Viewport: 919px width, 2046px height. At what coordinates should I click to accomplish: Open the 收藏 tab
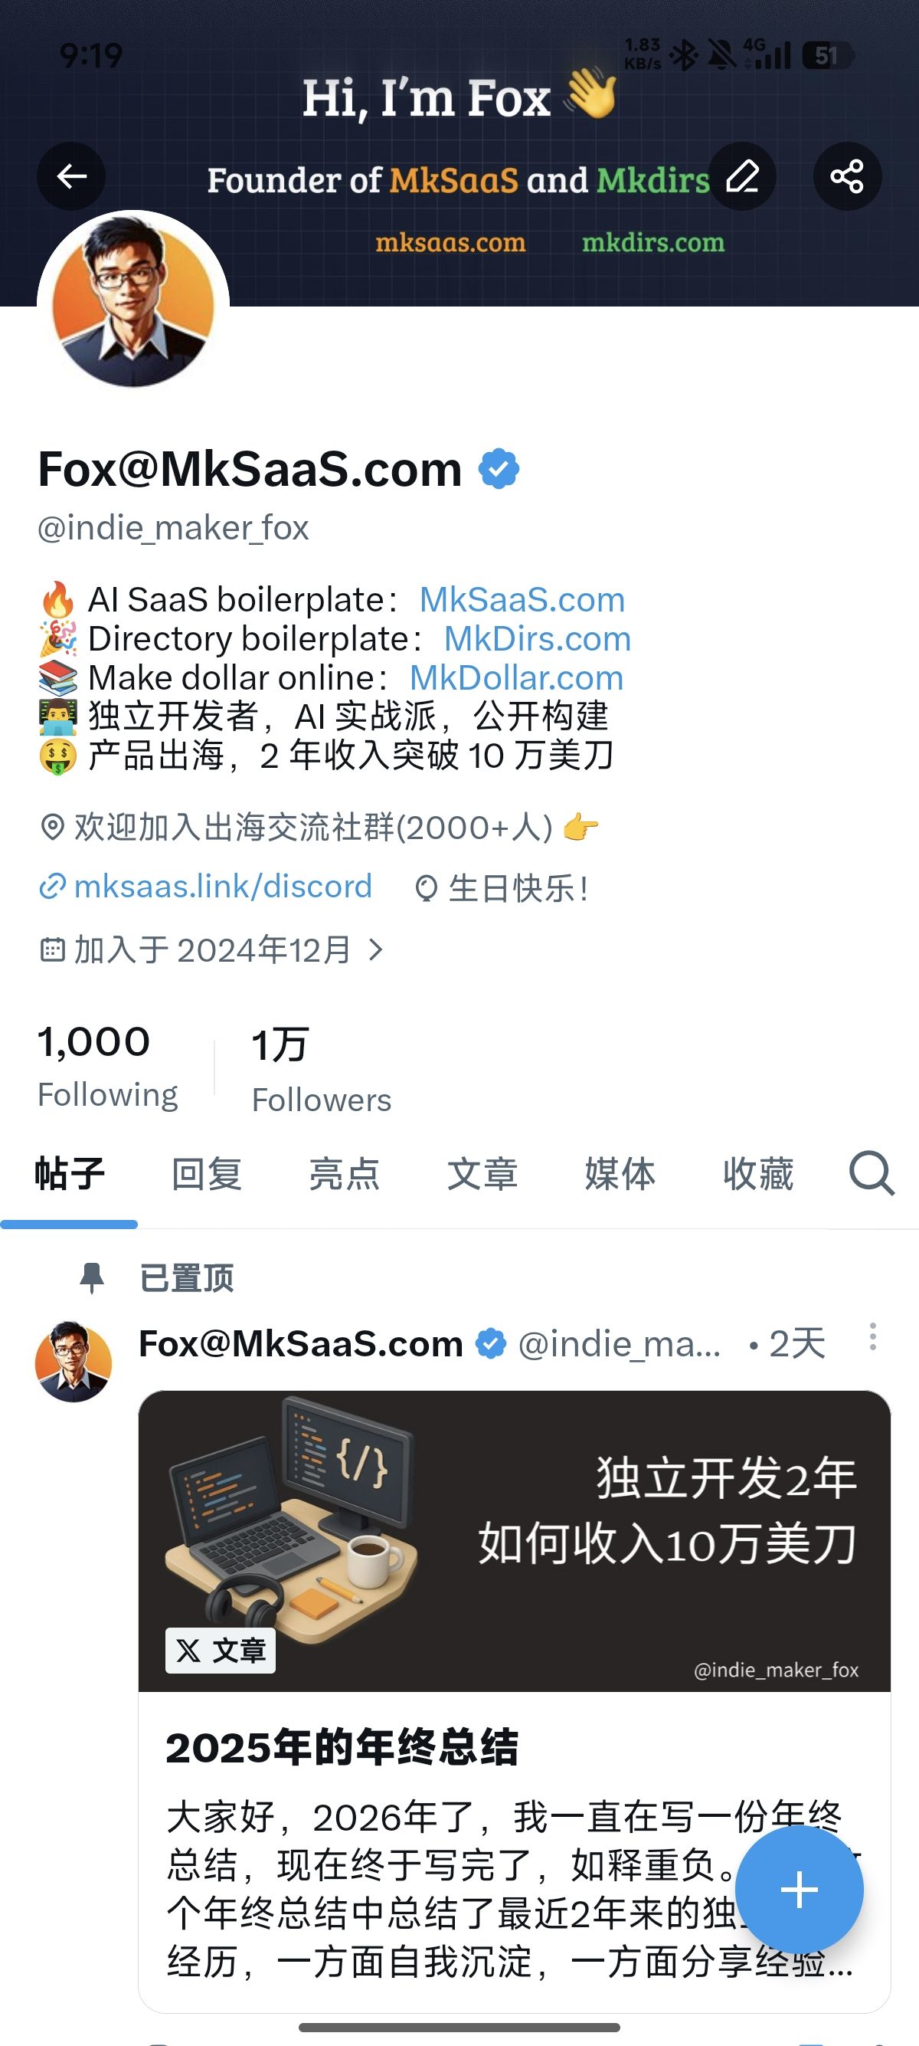point(759,1174)
